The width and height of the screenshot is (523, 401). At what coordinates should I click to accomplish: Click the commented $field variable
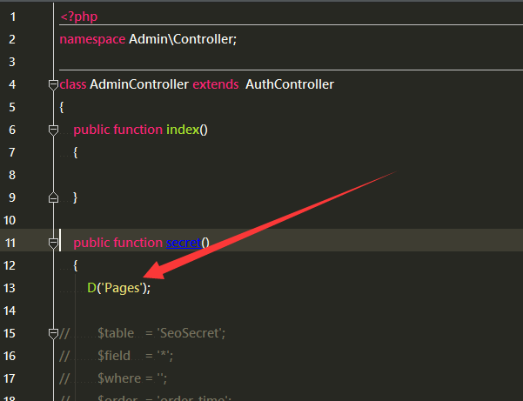pyautogui.click(x=115, y=356)
